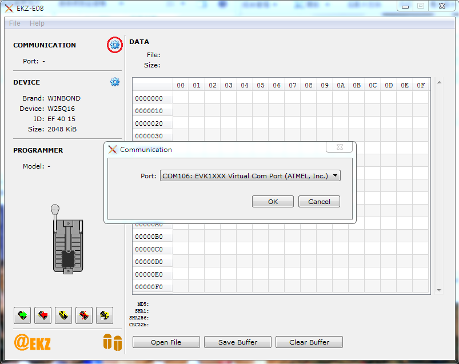Click the Open File button

click(166, 342)
